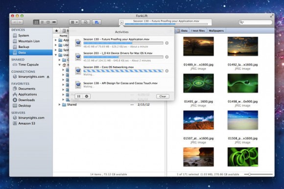The width and height of the screenshot is (284, 189).
Task: Switch to cover flow view mode
Action: (54, 22)
